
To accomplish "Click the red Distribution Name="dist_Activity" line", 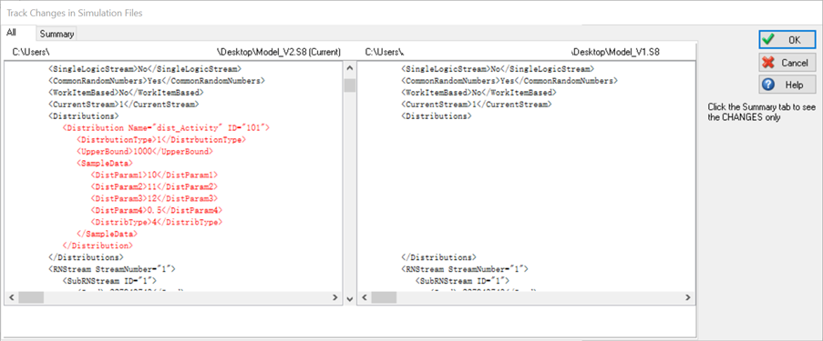I will [166, 128].
